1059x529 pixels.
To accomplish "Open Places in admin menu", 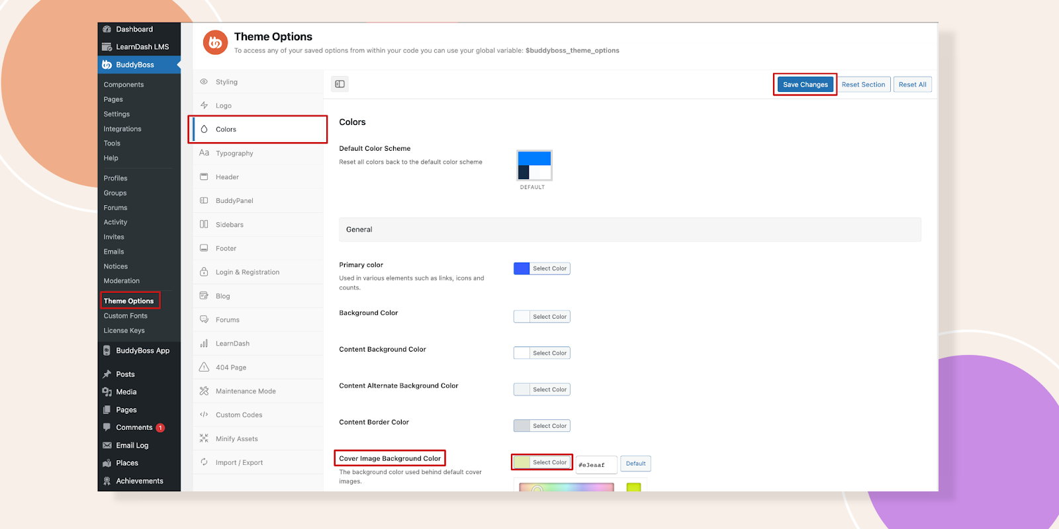I will tap(127, 464).
